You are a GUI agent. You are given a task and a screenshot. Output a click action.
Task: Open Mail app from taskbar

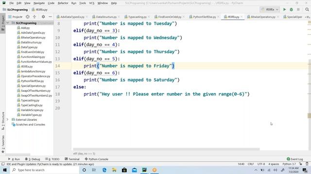tap(135, 170)
